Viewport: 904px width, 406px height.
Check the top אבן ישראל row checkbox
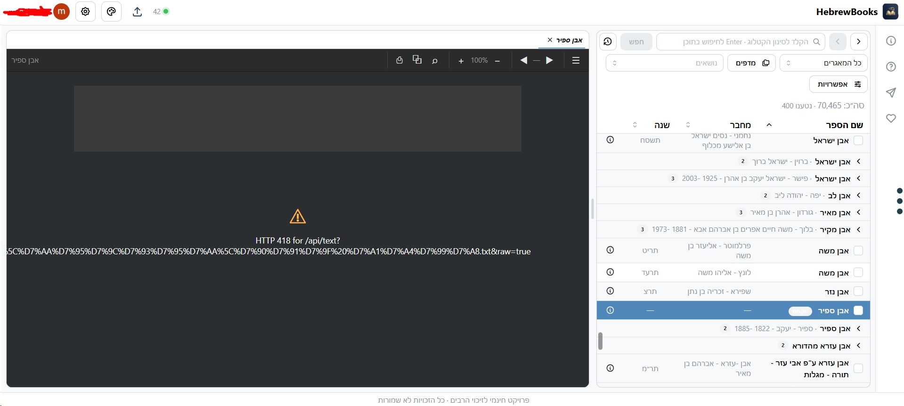pyautogui.click(x=858, y=140)
